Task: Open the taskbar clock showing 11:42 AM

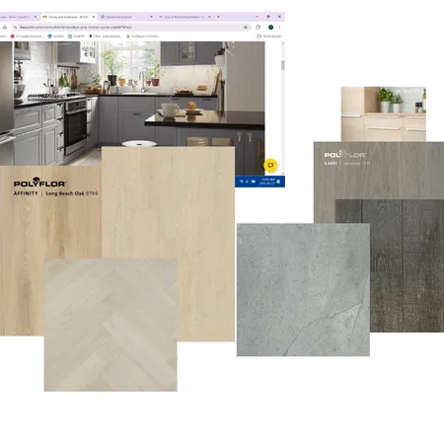Action: [x=266, y=182]
